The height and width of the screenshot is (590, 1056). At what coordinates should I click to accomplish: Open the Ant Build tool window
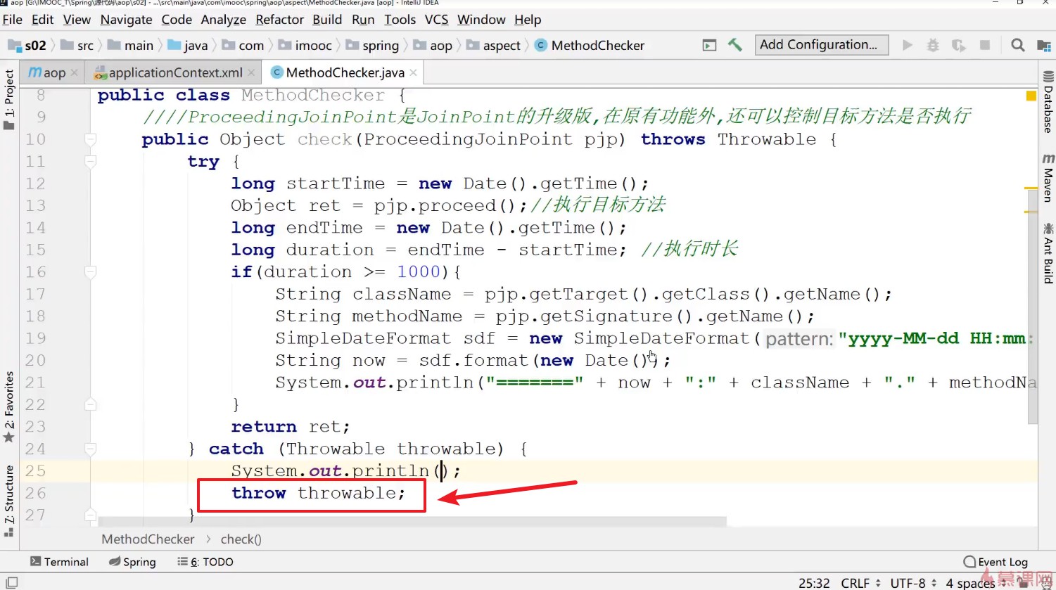[x=1048, y=252]
